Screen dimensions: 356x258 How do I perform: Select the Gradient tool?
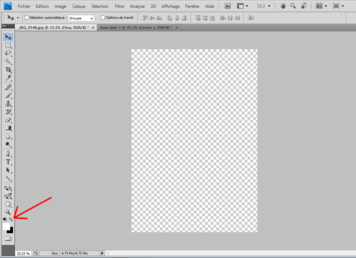(x=8, y=128)
